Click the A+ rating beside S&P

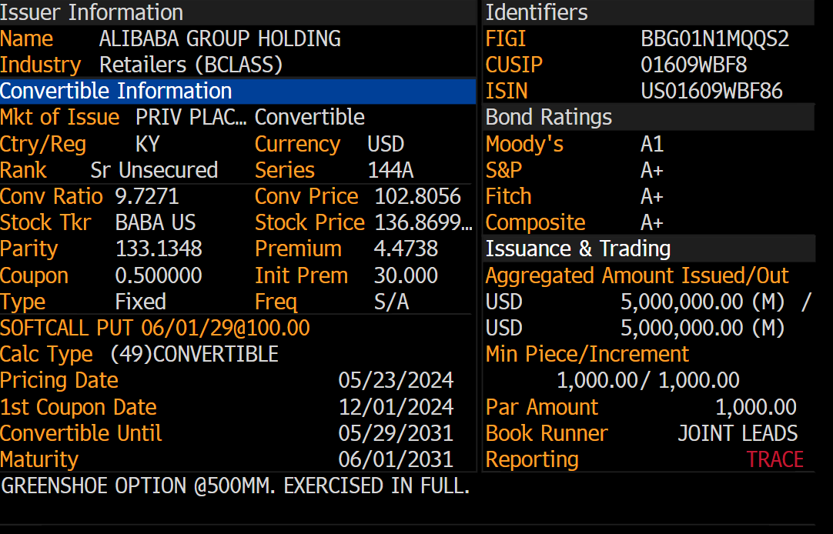coord(652,170)
